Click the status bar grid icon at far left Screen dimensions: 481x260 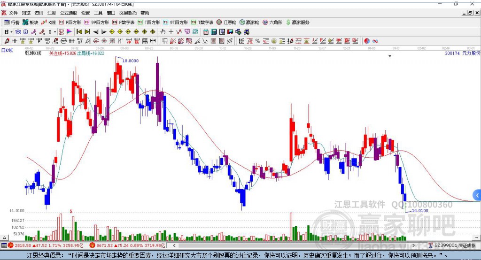point(4,245)
